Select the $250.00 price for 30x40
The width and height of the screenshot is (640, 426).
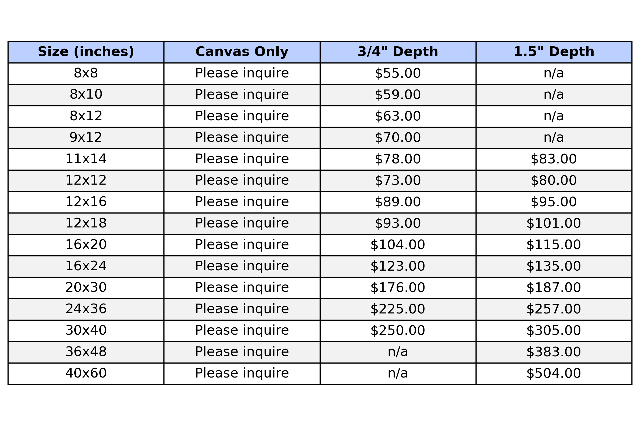click(398, 331)
